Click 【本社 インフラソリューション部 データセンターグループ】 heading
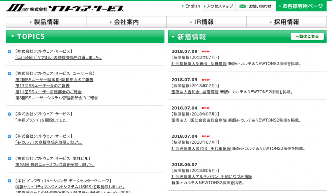Viewport: 332px width, 193px height. pos(63,181)
